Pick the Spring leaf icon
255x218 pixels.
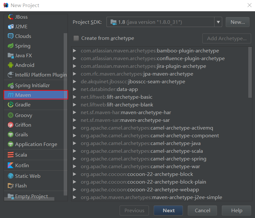11,46
